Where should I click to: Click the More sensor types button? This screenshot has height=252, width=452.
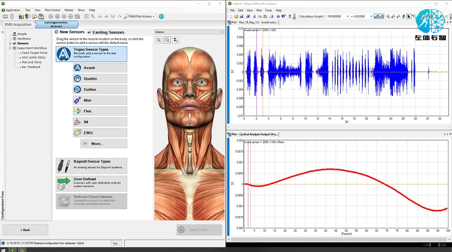pos(103,144)
